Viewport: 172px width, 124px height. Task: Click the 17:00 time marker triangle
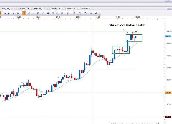[x=118, y=19]
